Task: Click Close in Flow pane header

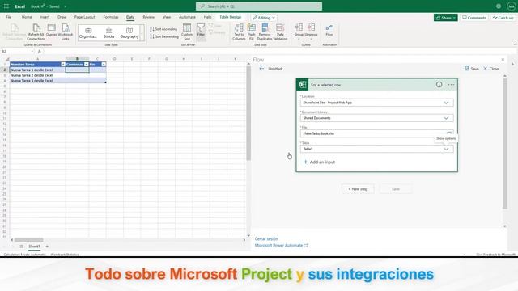Action: (x=491, y=69)
